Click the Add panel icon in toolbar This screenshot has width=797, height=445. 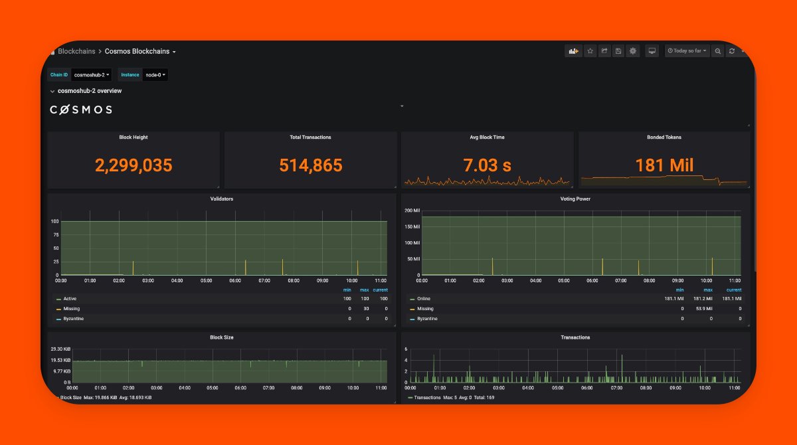[x=573, y=51]
